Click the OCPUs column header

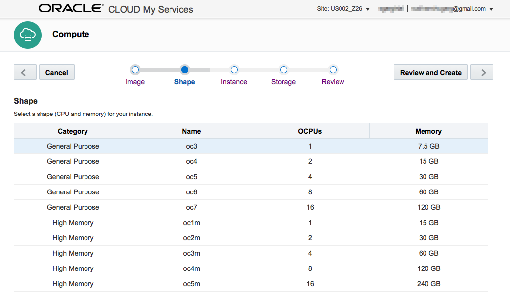pyautogui.click(x=310, y=131)
